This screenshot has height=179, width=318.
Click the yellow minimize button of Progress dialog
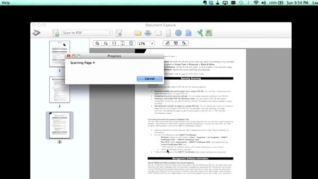pyautogui.click(x=74, y=56)
